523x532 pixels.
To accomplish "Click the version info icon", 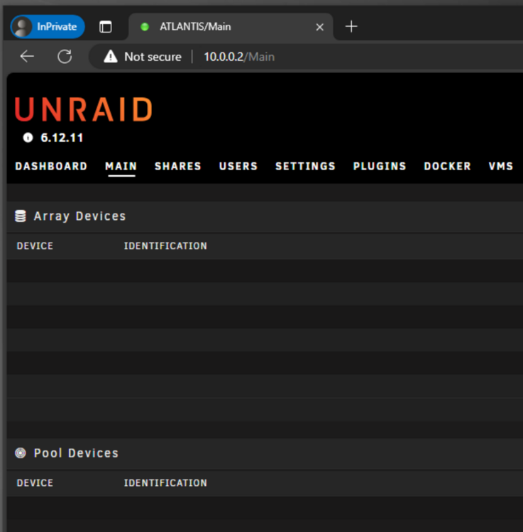I will point(28,138).
